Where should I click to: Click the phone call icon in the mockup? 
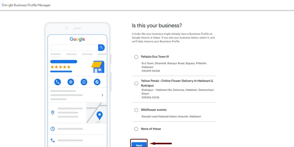coord(57,82)
